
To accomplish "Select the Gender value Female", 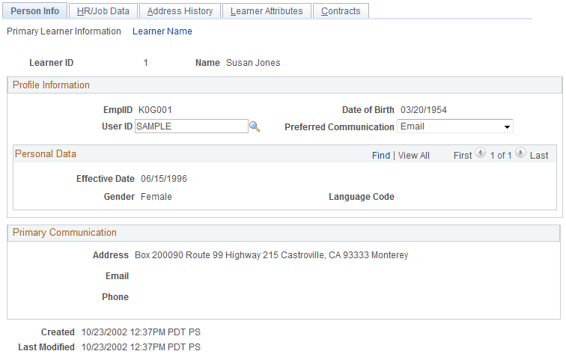I will click(x=156, y=197).
